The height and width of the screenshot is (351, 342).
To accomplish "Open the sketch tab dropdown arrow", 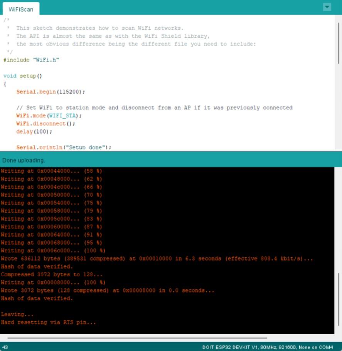I will [327, 7].
